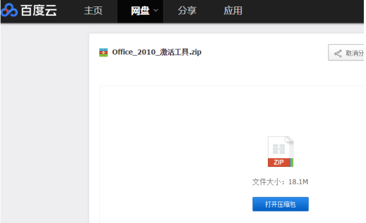This screenshot has width=366, height=223.
Task: Click the share icon in cancel share button
Action: pos(338,53)
